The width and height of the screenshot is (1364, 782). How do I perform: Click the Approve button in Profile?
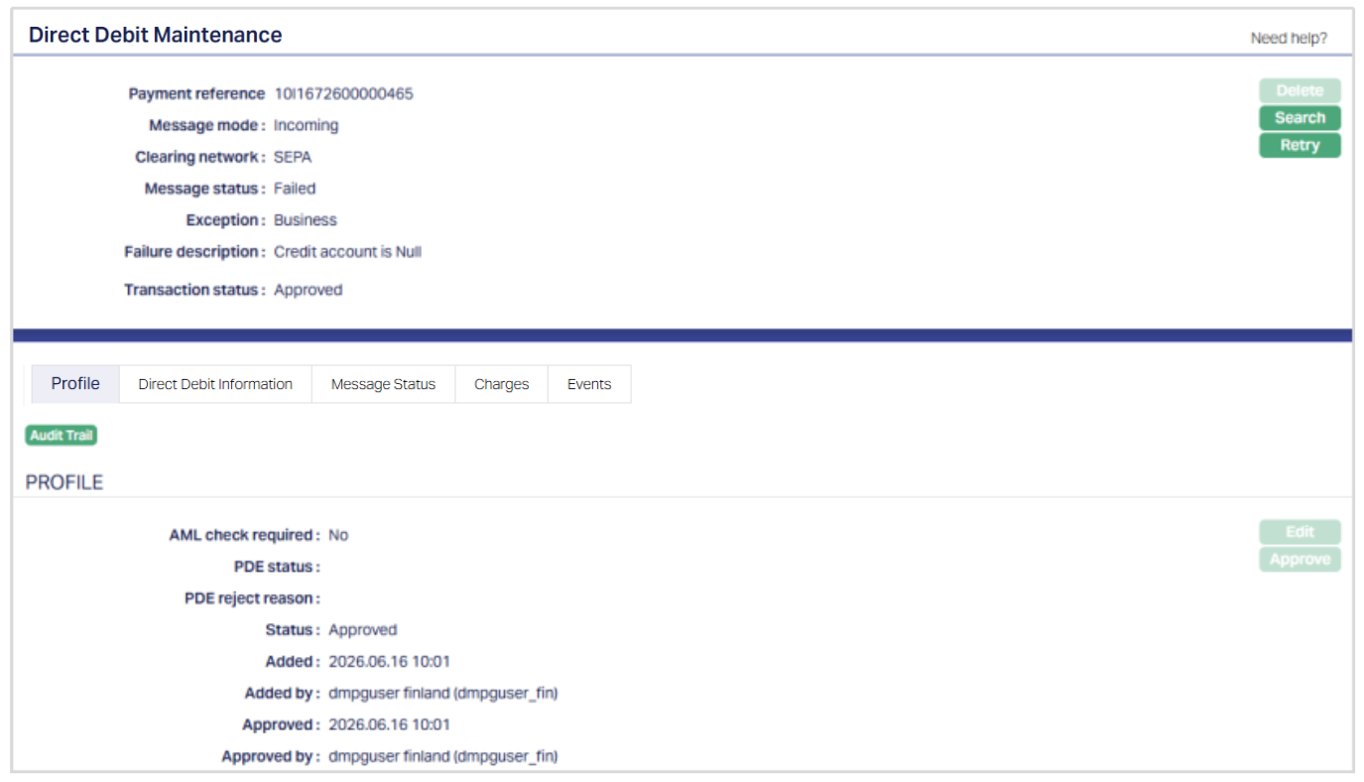coord(1300,560)
